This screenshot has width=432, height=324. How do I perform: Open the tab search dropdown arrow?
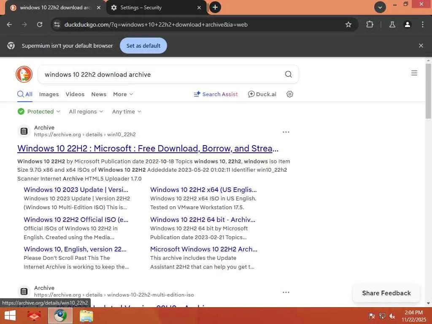pyautogui.click(x=380, y=7)
